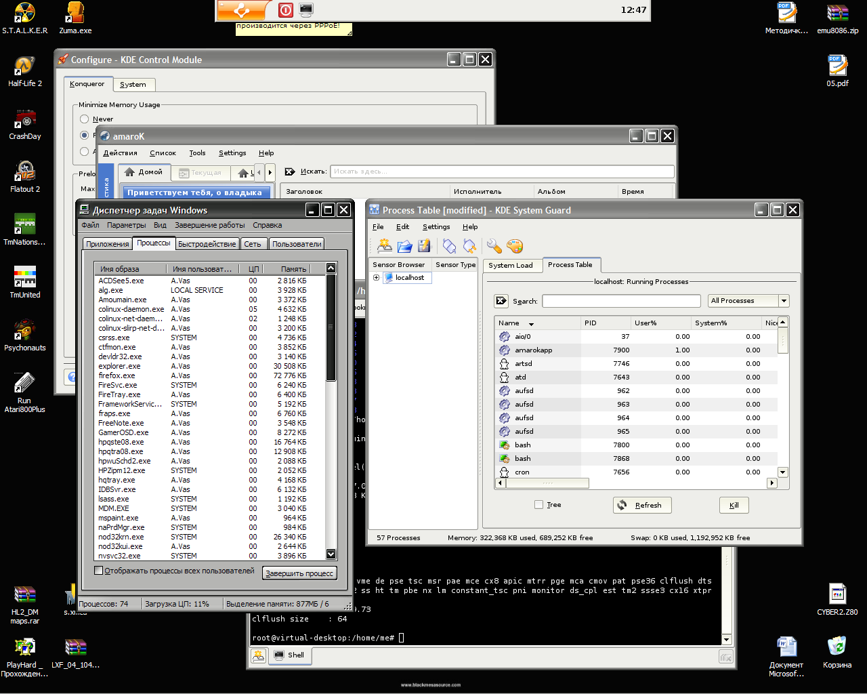The width and height of the screenshot is (867, 694).
Task: Select the Корзина recycle bin icon
Action: pyautogui.click(x=837, y=652)
